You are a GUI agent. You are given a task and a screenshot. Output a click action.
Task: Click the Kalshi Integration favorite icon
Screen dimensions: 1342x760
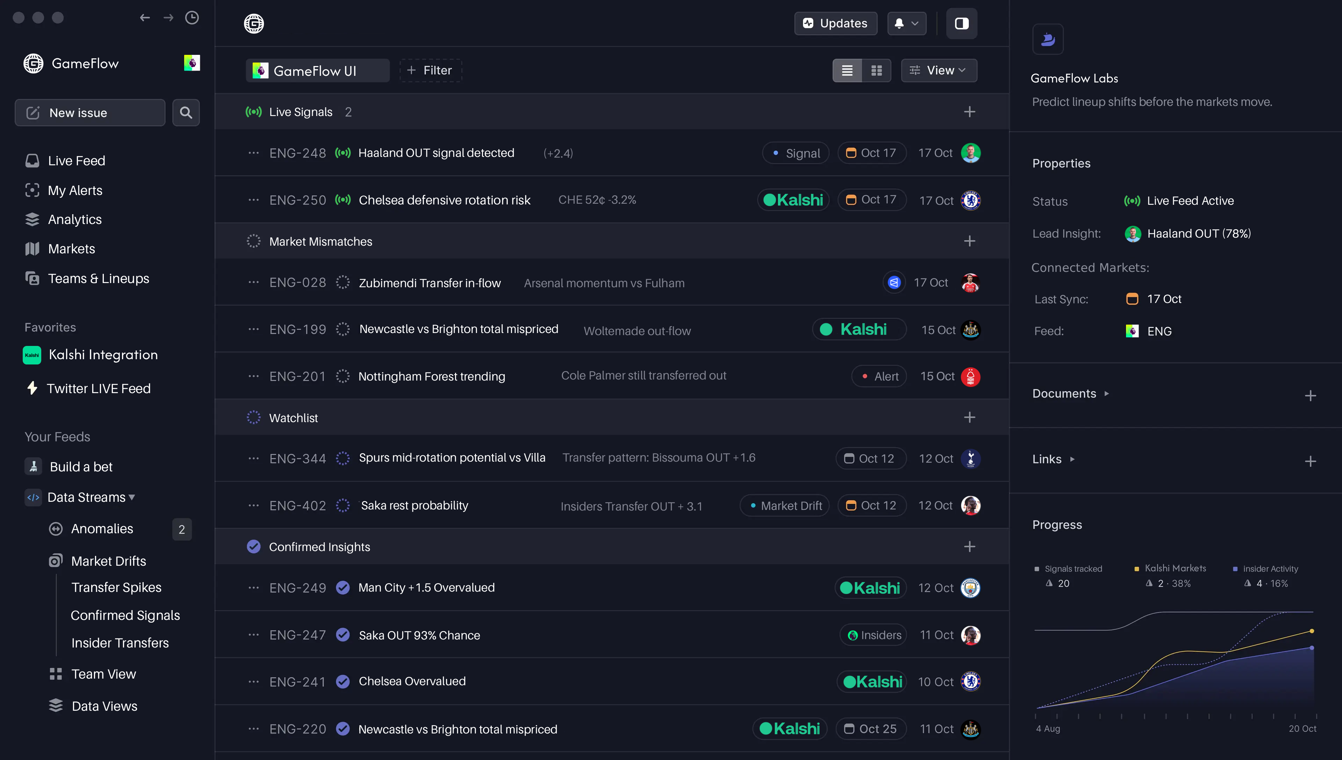pos(32,355)
